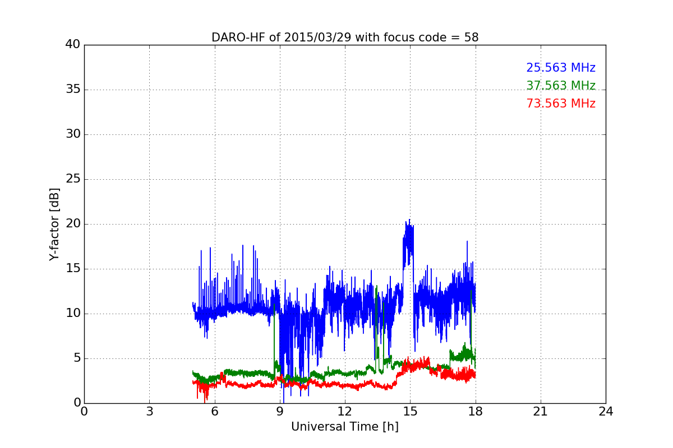
Task: Select the 73.563 MHz legend label
Action: click(x=561, y=104)
